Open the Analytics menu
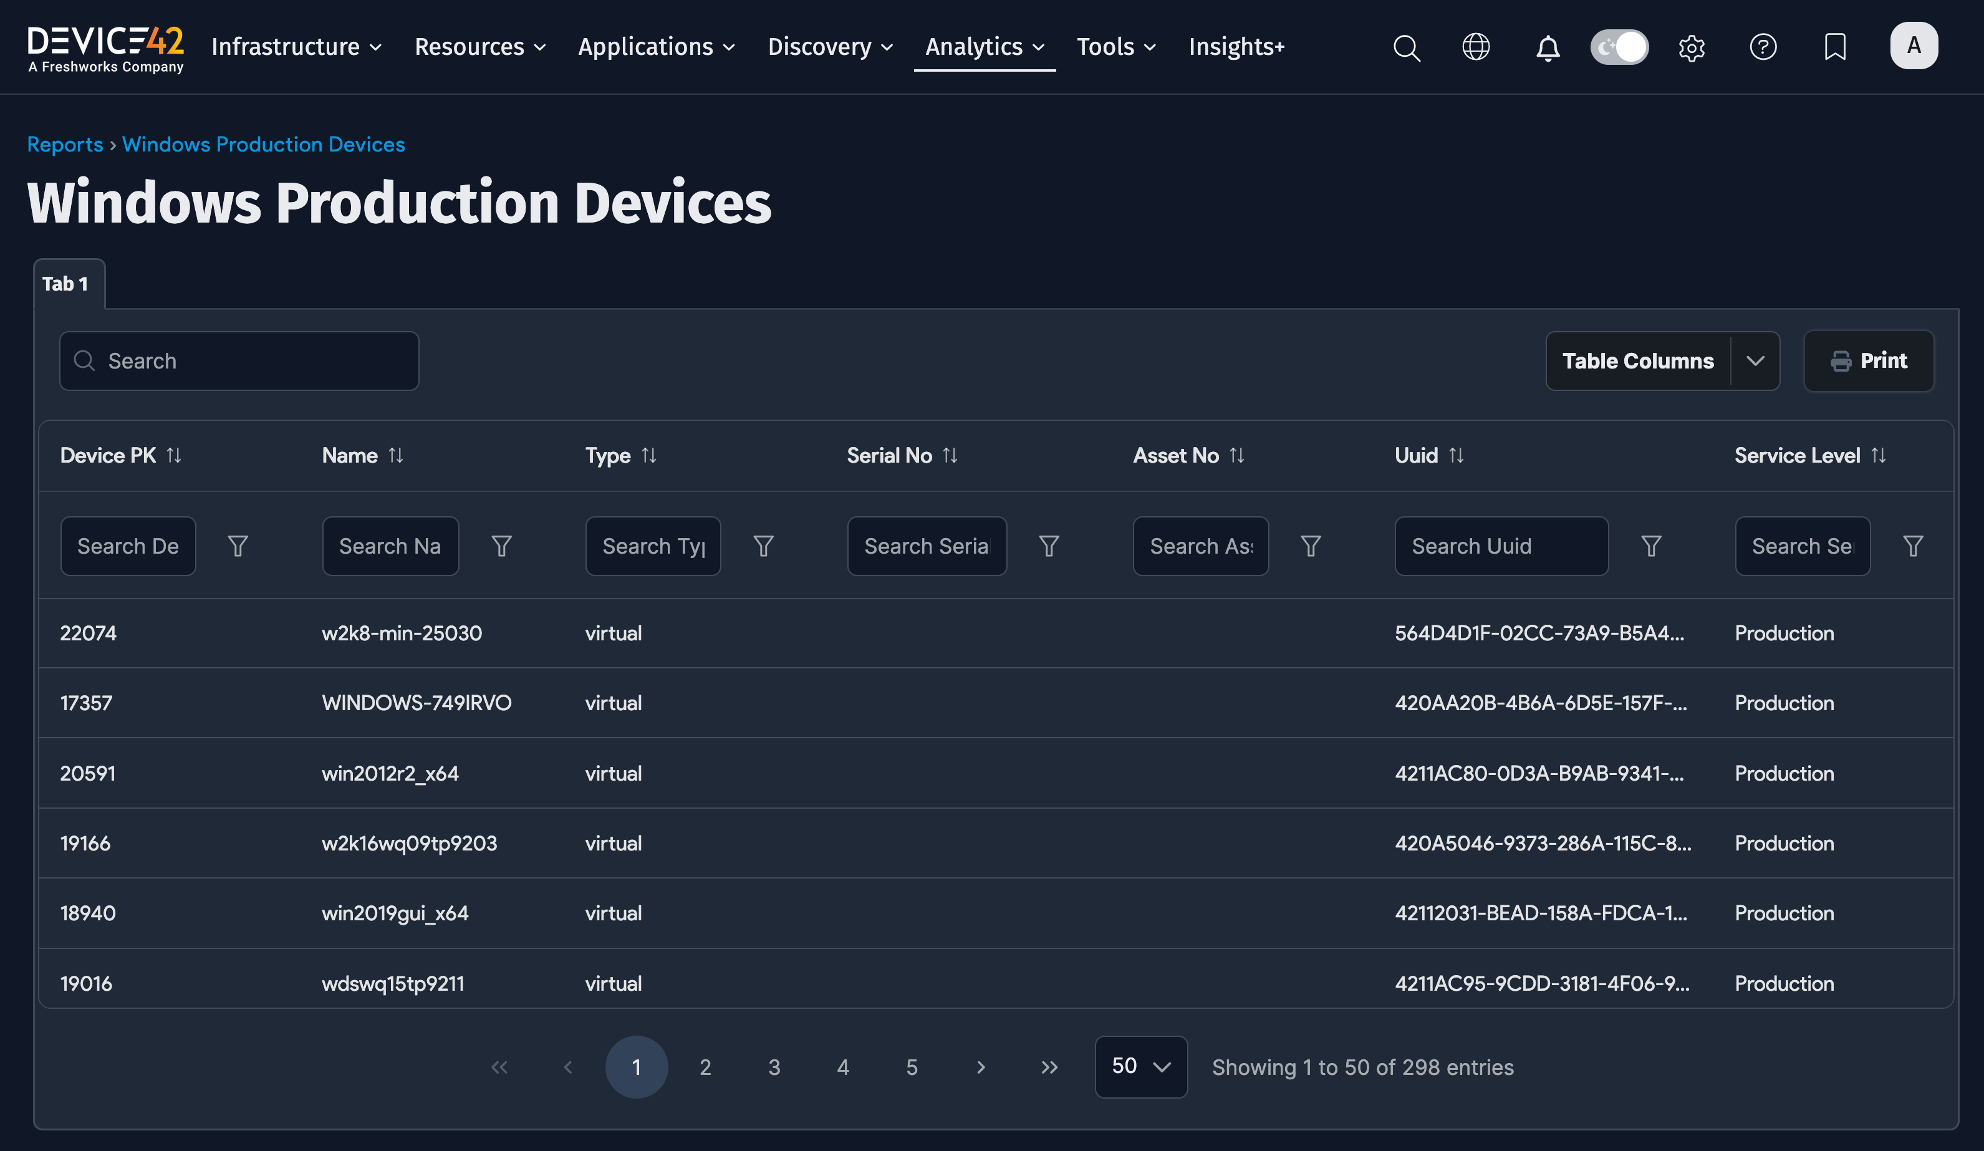 pos(983,46)
